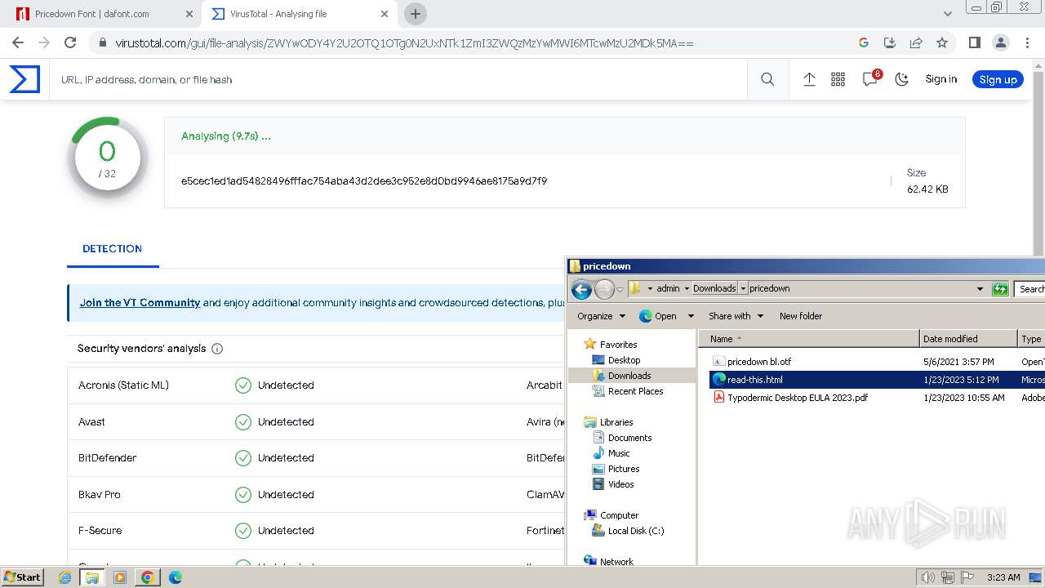Click the Sign up button

(998, 79)
